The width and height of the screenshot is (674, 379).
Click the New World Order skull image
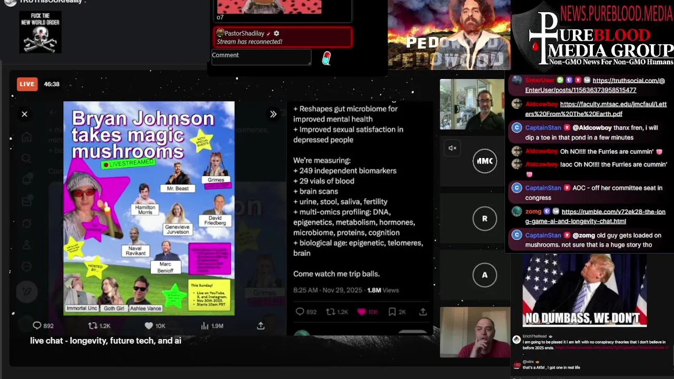point(41,33)
